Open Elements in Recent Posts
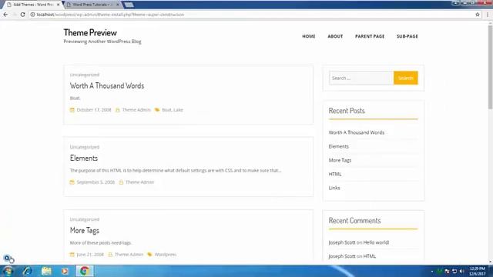The image size is (493, 277). tap(339, 146)
